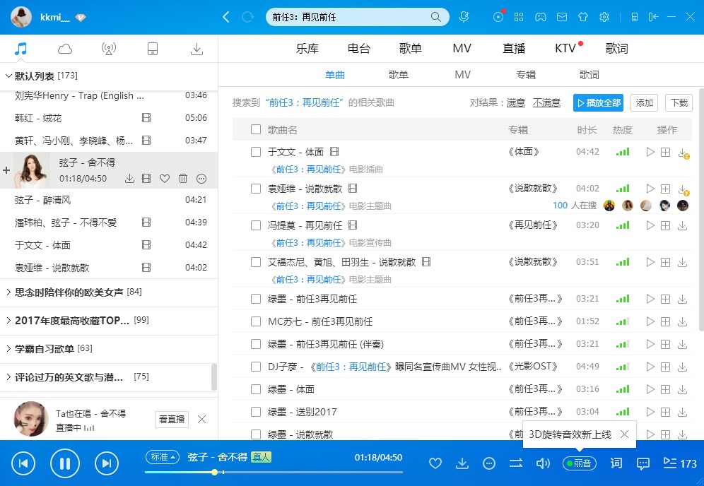Toggle the 丽音 audio effect switch

[x=579, y=463]
